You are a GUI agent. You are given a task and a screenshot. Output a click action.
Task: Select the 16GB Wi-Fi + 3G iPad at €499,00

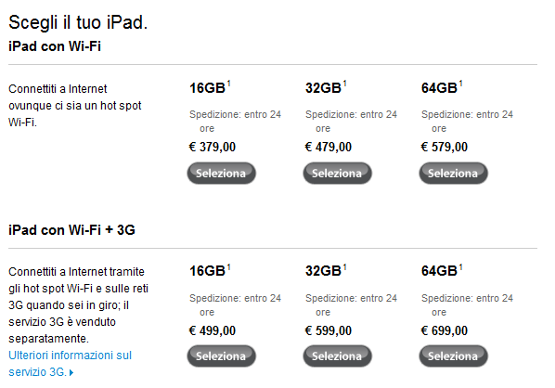coord(221,356)
